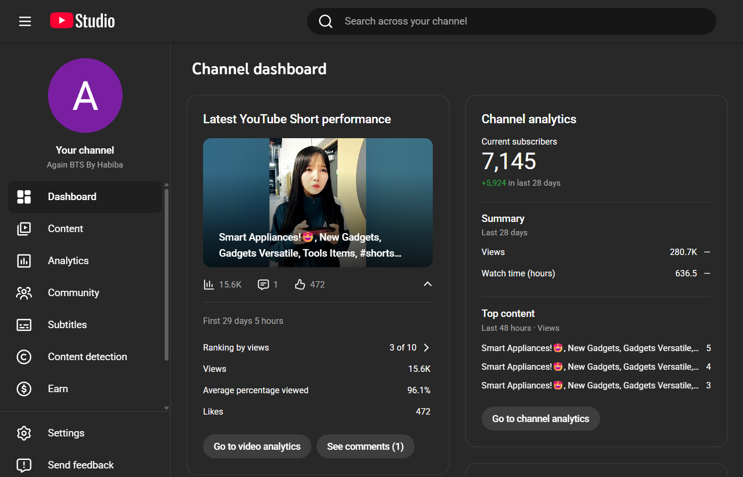743x477 pixels.
Task: Click the Content sidebar icon
Action: pyautogui.click(x=24, y=229)
